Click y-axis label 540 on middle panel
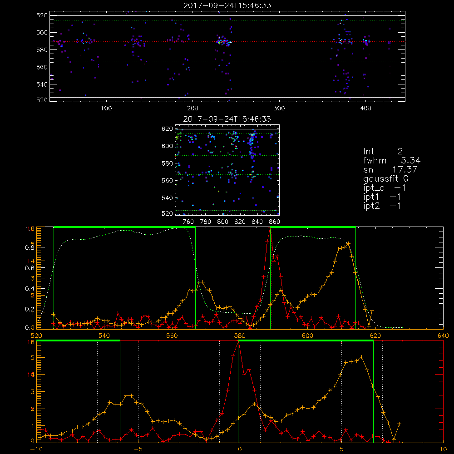The image size is (454, 454). pyautogui.click(x=167, y=198)
